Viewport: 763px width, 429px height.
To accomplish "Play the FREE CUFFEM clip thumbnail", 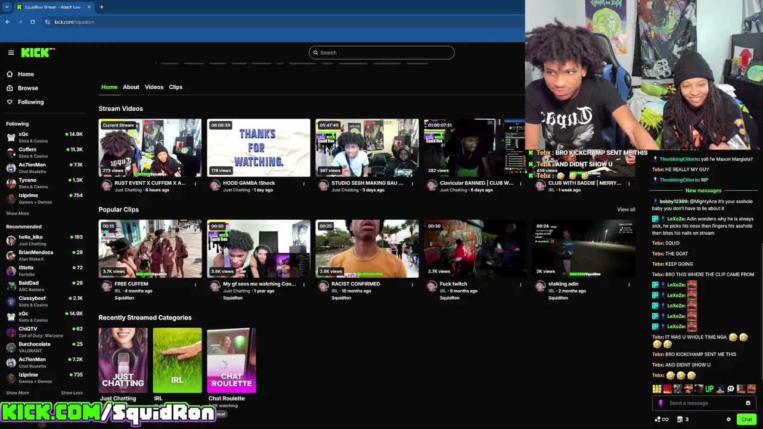I will click(x=150, y=248).
